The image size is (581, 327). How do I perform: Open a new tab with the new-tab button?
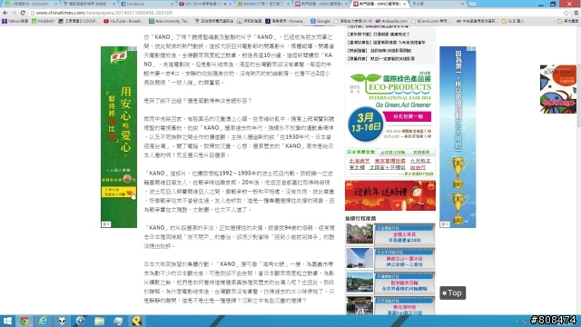472,4
